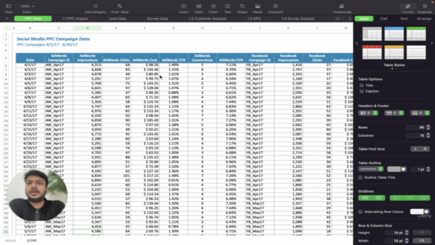
Task: Apply the green header table style
Action: coord(416,34)
